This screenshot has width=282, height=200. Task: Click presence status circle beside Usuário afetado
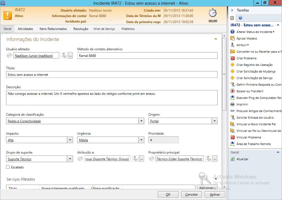pyautogui.click(x=9, y=55)
